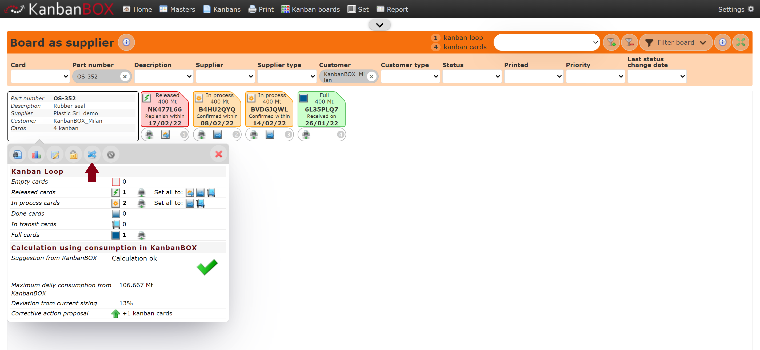Go to the Home menu
Image resolution: width=760 pixels, height=350 pixels.
click(138, 9)
